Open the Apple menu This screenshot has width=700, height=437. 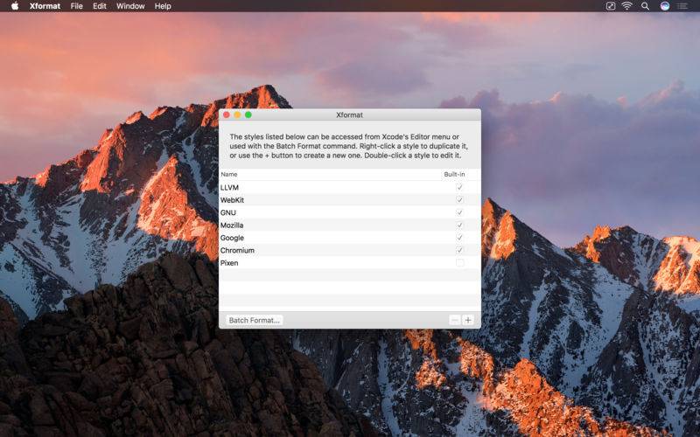[15, 6]
